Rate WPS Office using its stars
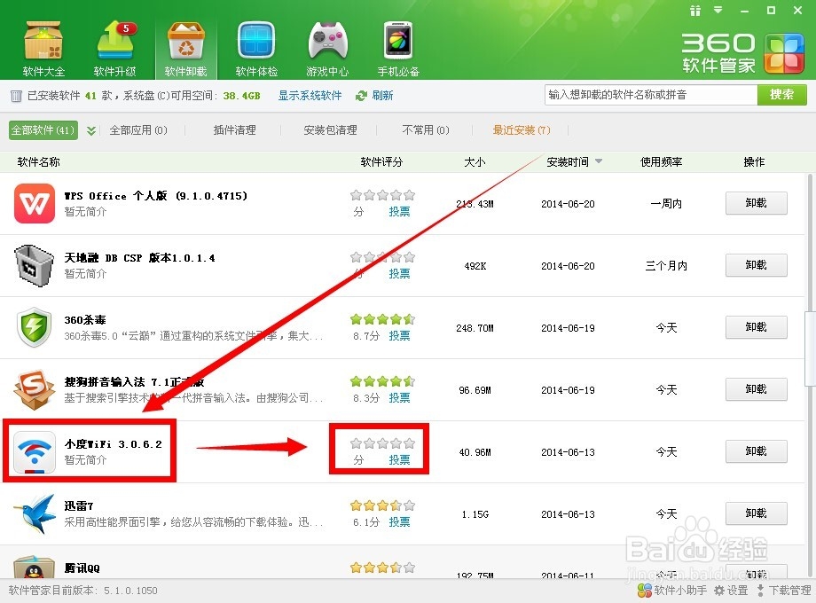The height and width of the screenshot is (603, 816). (x=382, y=196)
